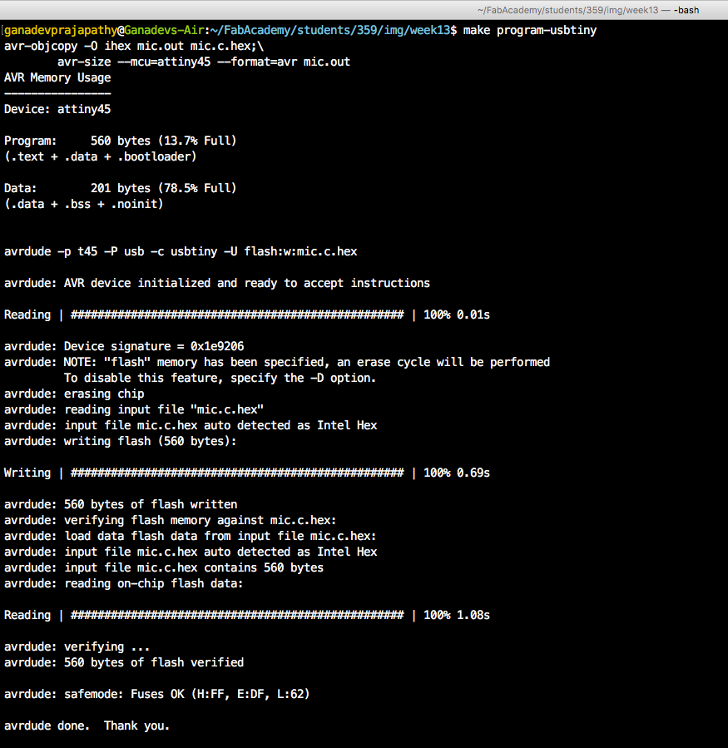The height and width of the screenshot is (748, 728).
Task: Click the 'safemode: Fuses OK (H:FF, E:DF, L:62)' line
Action: [x=157, y=694]
